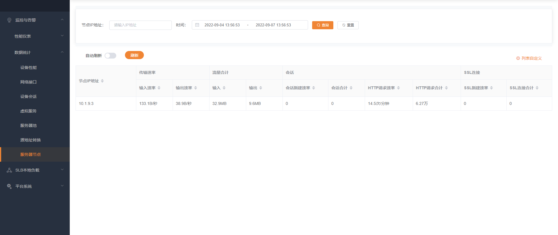
Task: Sort table by 输入速率 column
Action: pyautogui.click(x=159, y=88)
